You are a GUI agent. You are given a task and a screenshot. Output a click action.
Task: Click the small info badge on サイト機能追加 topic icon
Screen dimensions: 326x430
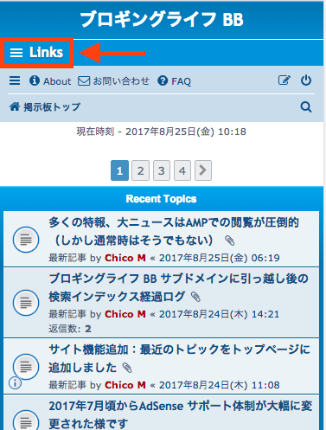[x=15, y=383]
